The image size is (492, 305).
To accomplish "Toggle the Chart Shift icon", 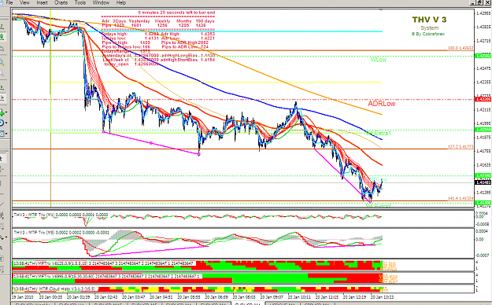I will tap(2, 98).
